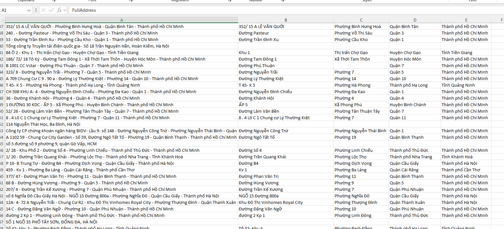Viewport: 504px width, 229px height.
Task: Click the three-dot handle beside the Name Box
Action: [36, 10]
